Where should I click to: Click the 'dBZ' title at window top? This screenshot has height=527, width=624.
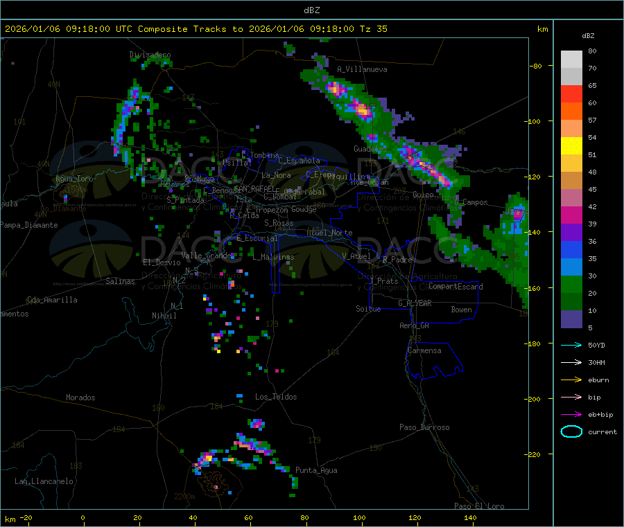coord(311,10)
